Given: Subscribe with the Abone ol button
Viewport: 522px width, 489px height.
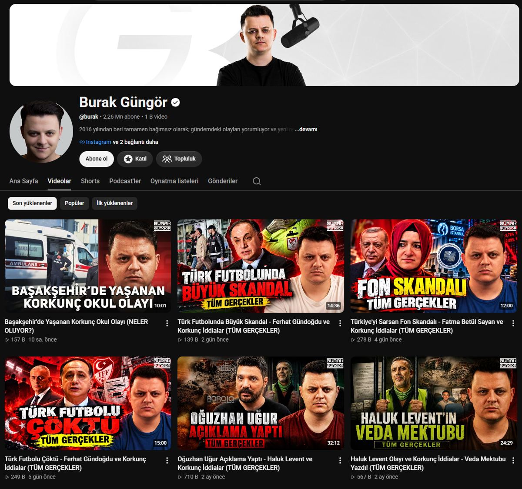Looking at the screenshot, I should pyautogui.click(x=97, y=159).
